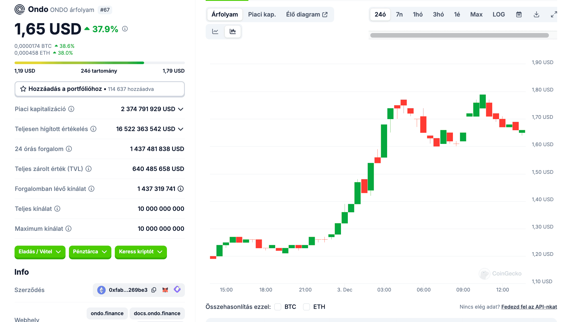Open price change info icon beside 37.9%
Screen dimensions: 568x322
click(125, 29)
